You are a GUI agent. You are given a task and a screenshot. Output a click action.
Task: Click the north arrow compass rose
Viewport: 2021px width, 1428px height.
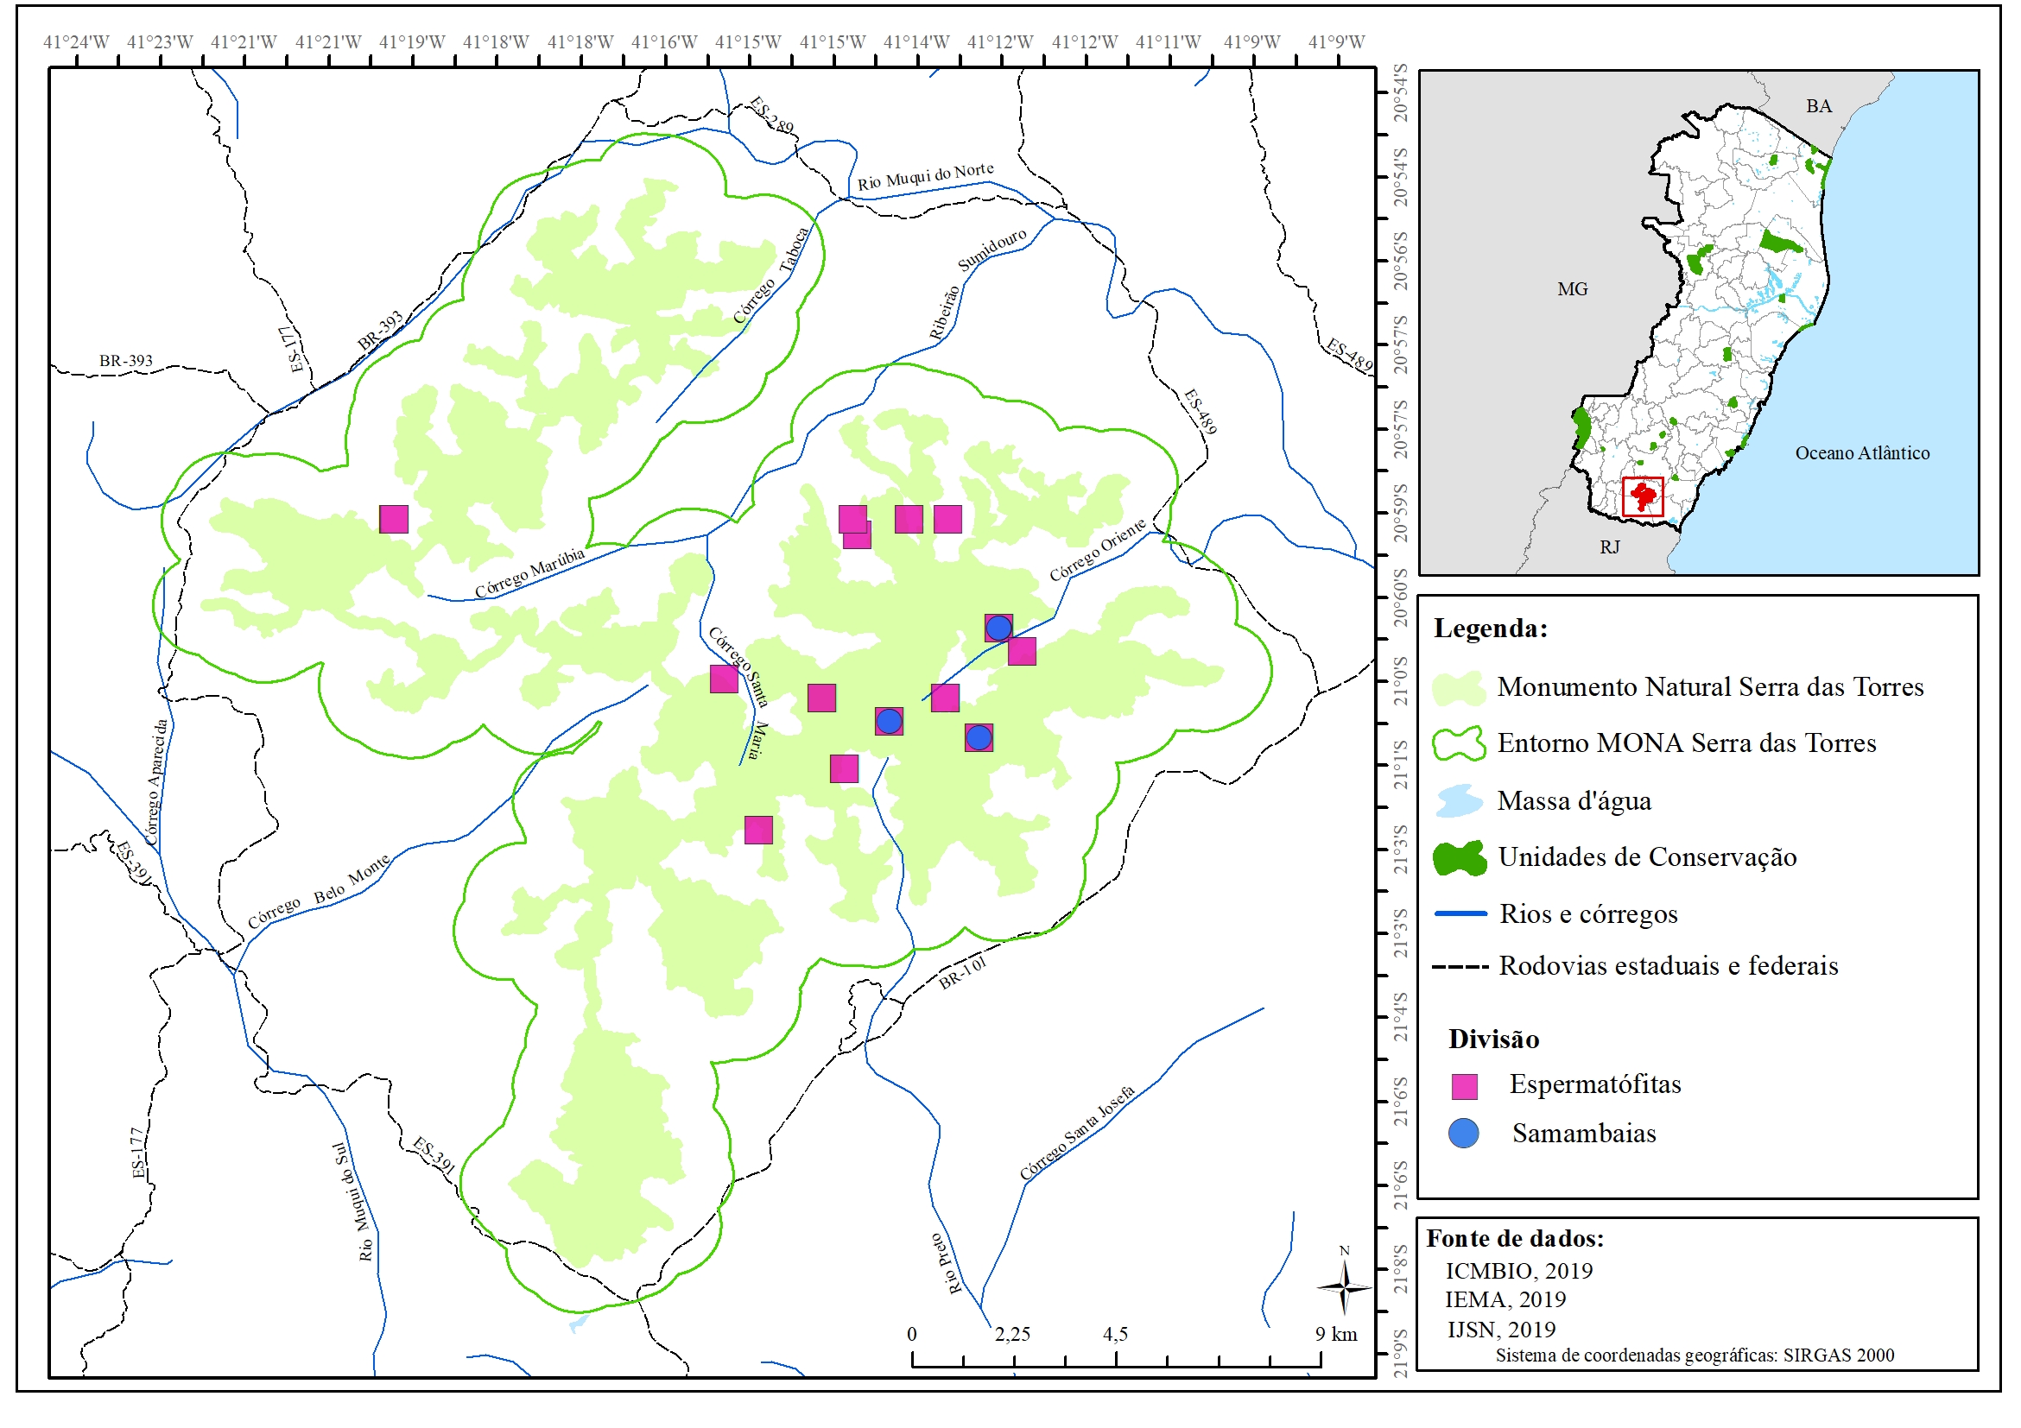tap(1344, 1286)
